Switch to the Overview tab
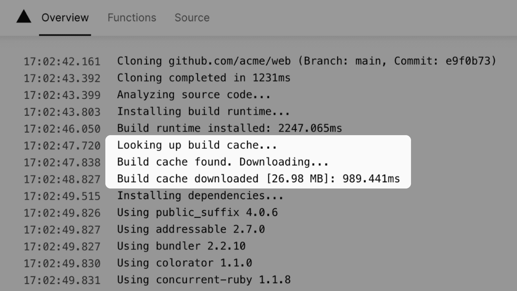Screen dimensions: 517x291 (65, 18)
